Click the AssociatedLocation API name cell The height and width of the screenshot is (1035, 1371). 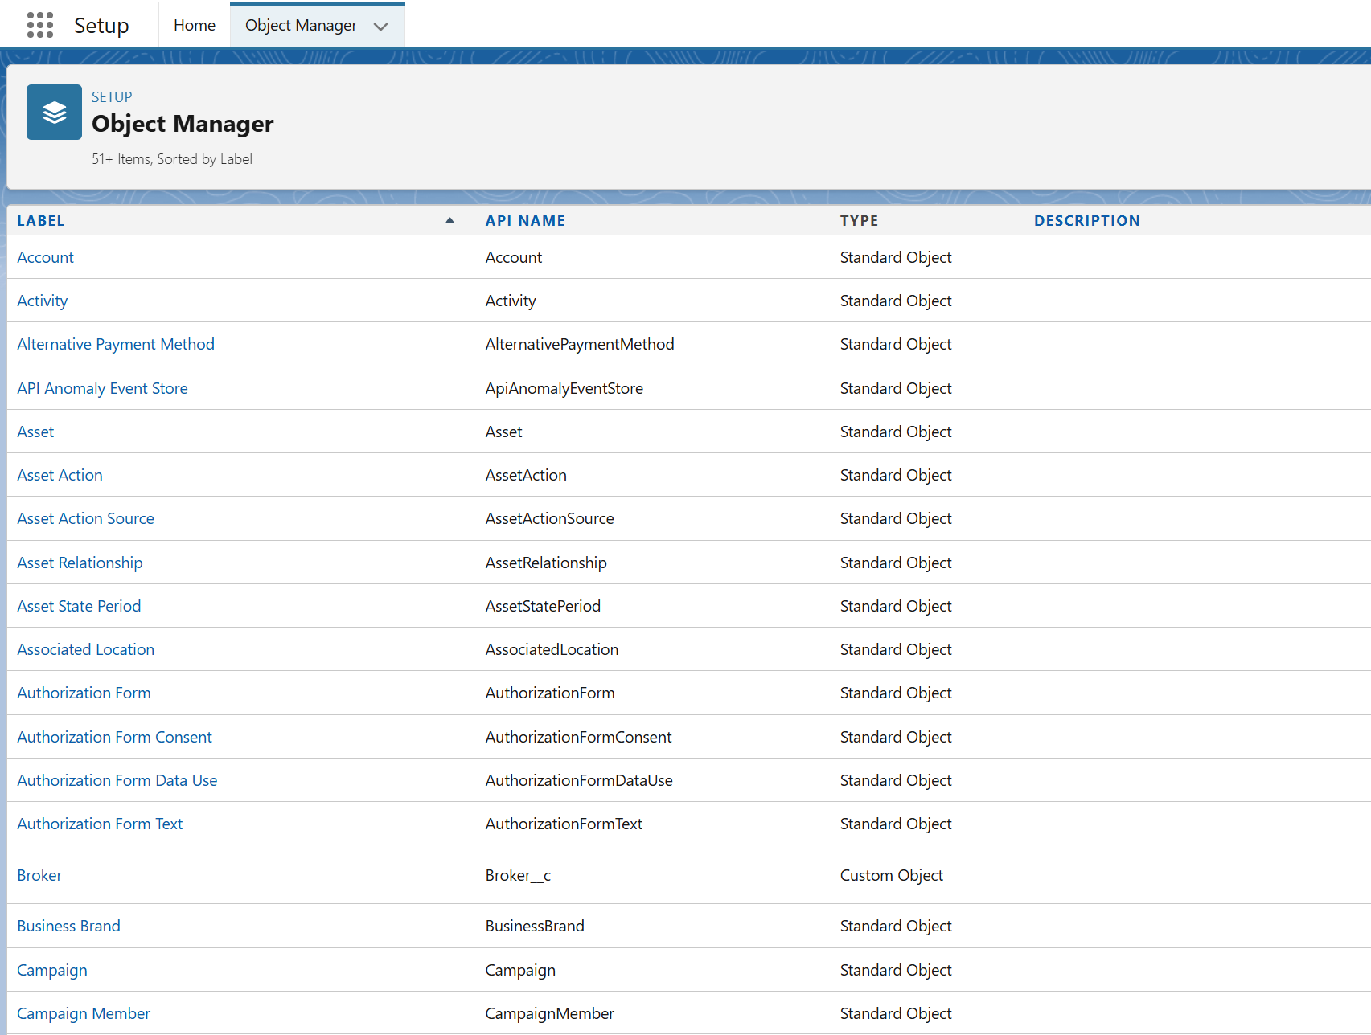[552, 649]
